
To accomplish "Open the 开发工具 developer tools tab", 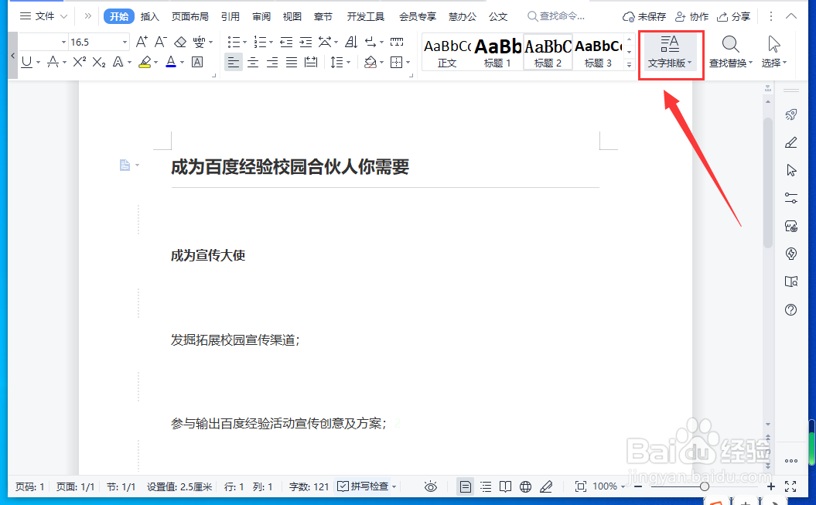I will click(366, 17).
